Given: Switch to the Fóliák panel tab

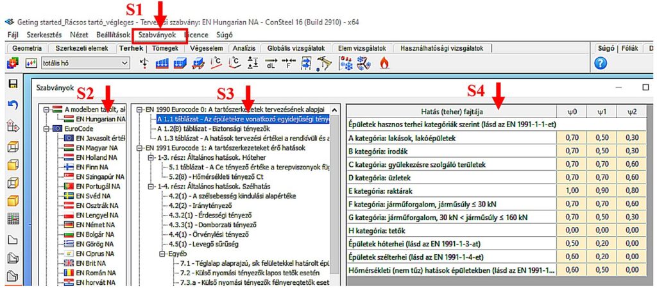Looking at the screenshot, I should point(630,48).
